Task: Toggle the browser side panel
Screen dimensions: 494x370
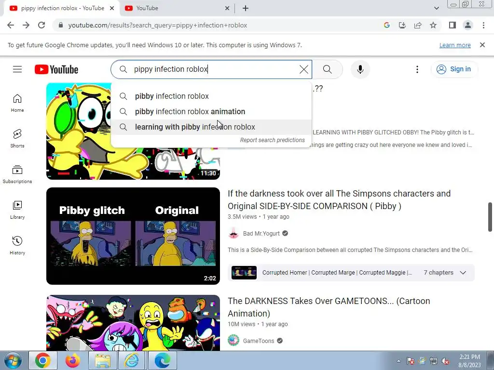Action: (453, 25)
